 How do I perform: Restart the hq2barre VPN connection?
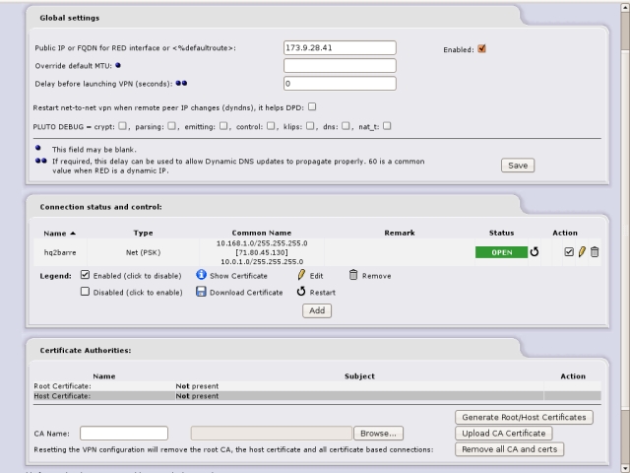[535, 252]
